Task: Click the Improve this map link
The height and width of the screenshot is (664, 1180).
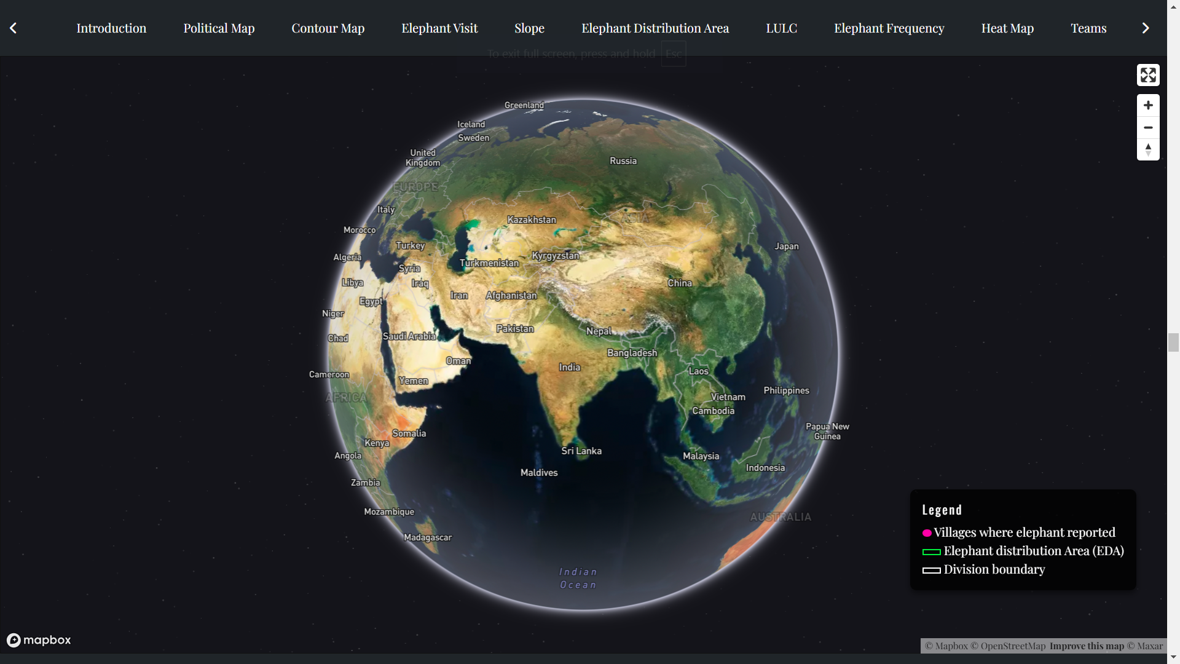Action: tap(1087, 646)
